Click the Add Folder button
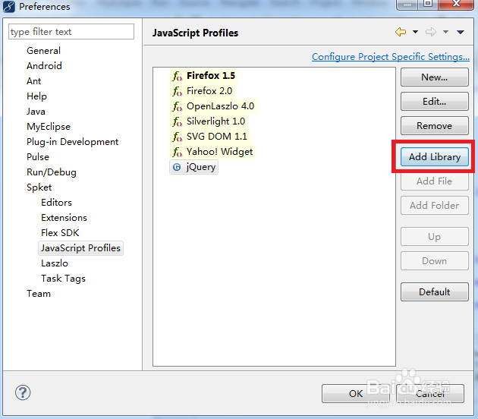 [x=435, y=205]
